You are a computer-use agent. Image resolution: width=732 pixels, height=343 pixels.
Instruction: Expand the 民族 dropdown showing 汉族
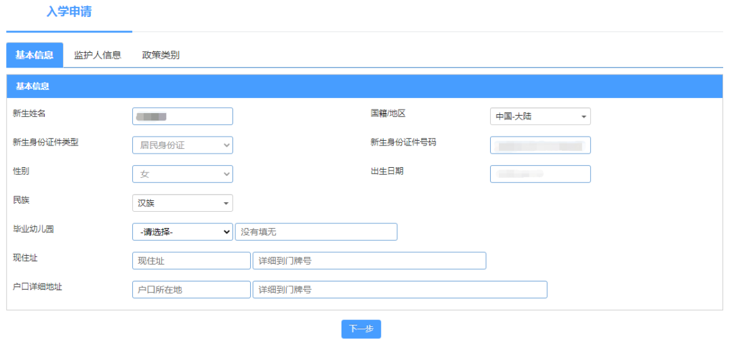tap(182, 203)
